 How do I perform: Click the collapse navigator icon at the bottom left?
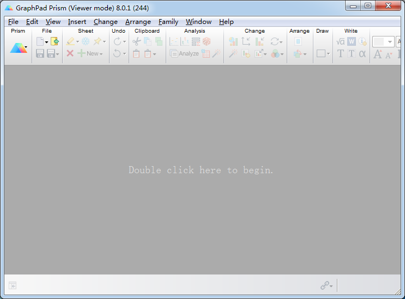(13, 285)
